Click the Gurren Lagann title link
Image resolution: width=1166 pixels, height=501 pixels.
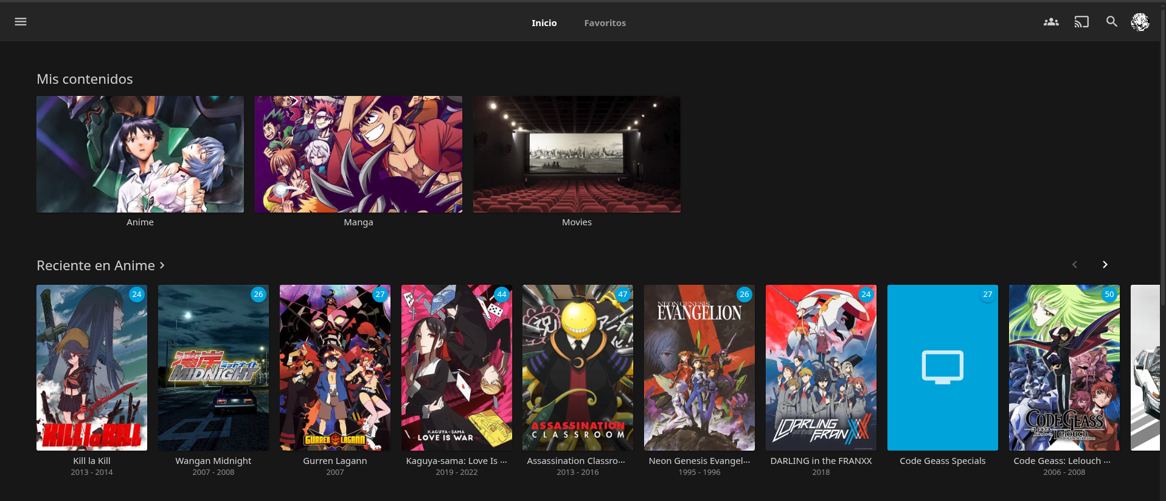[x=335, y=461]
